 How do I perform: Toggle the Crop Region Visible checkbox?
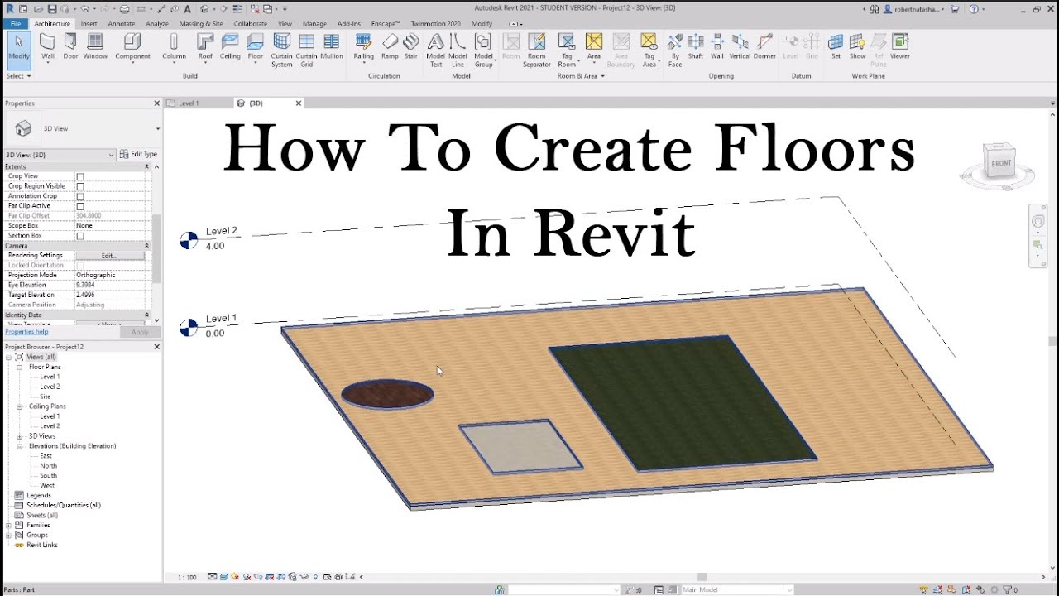coord(80,186)
